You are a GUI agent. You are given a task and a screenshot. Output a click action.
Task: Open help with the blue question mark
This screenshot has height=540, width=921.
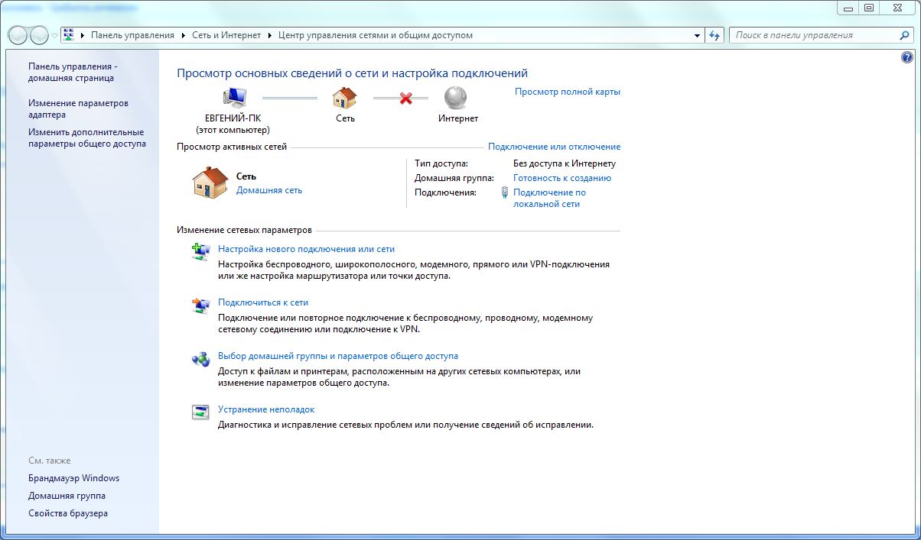[x=907, y=57]
